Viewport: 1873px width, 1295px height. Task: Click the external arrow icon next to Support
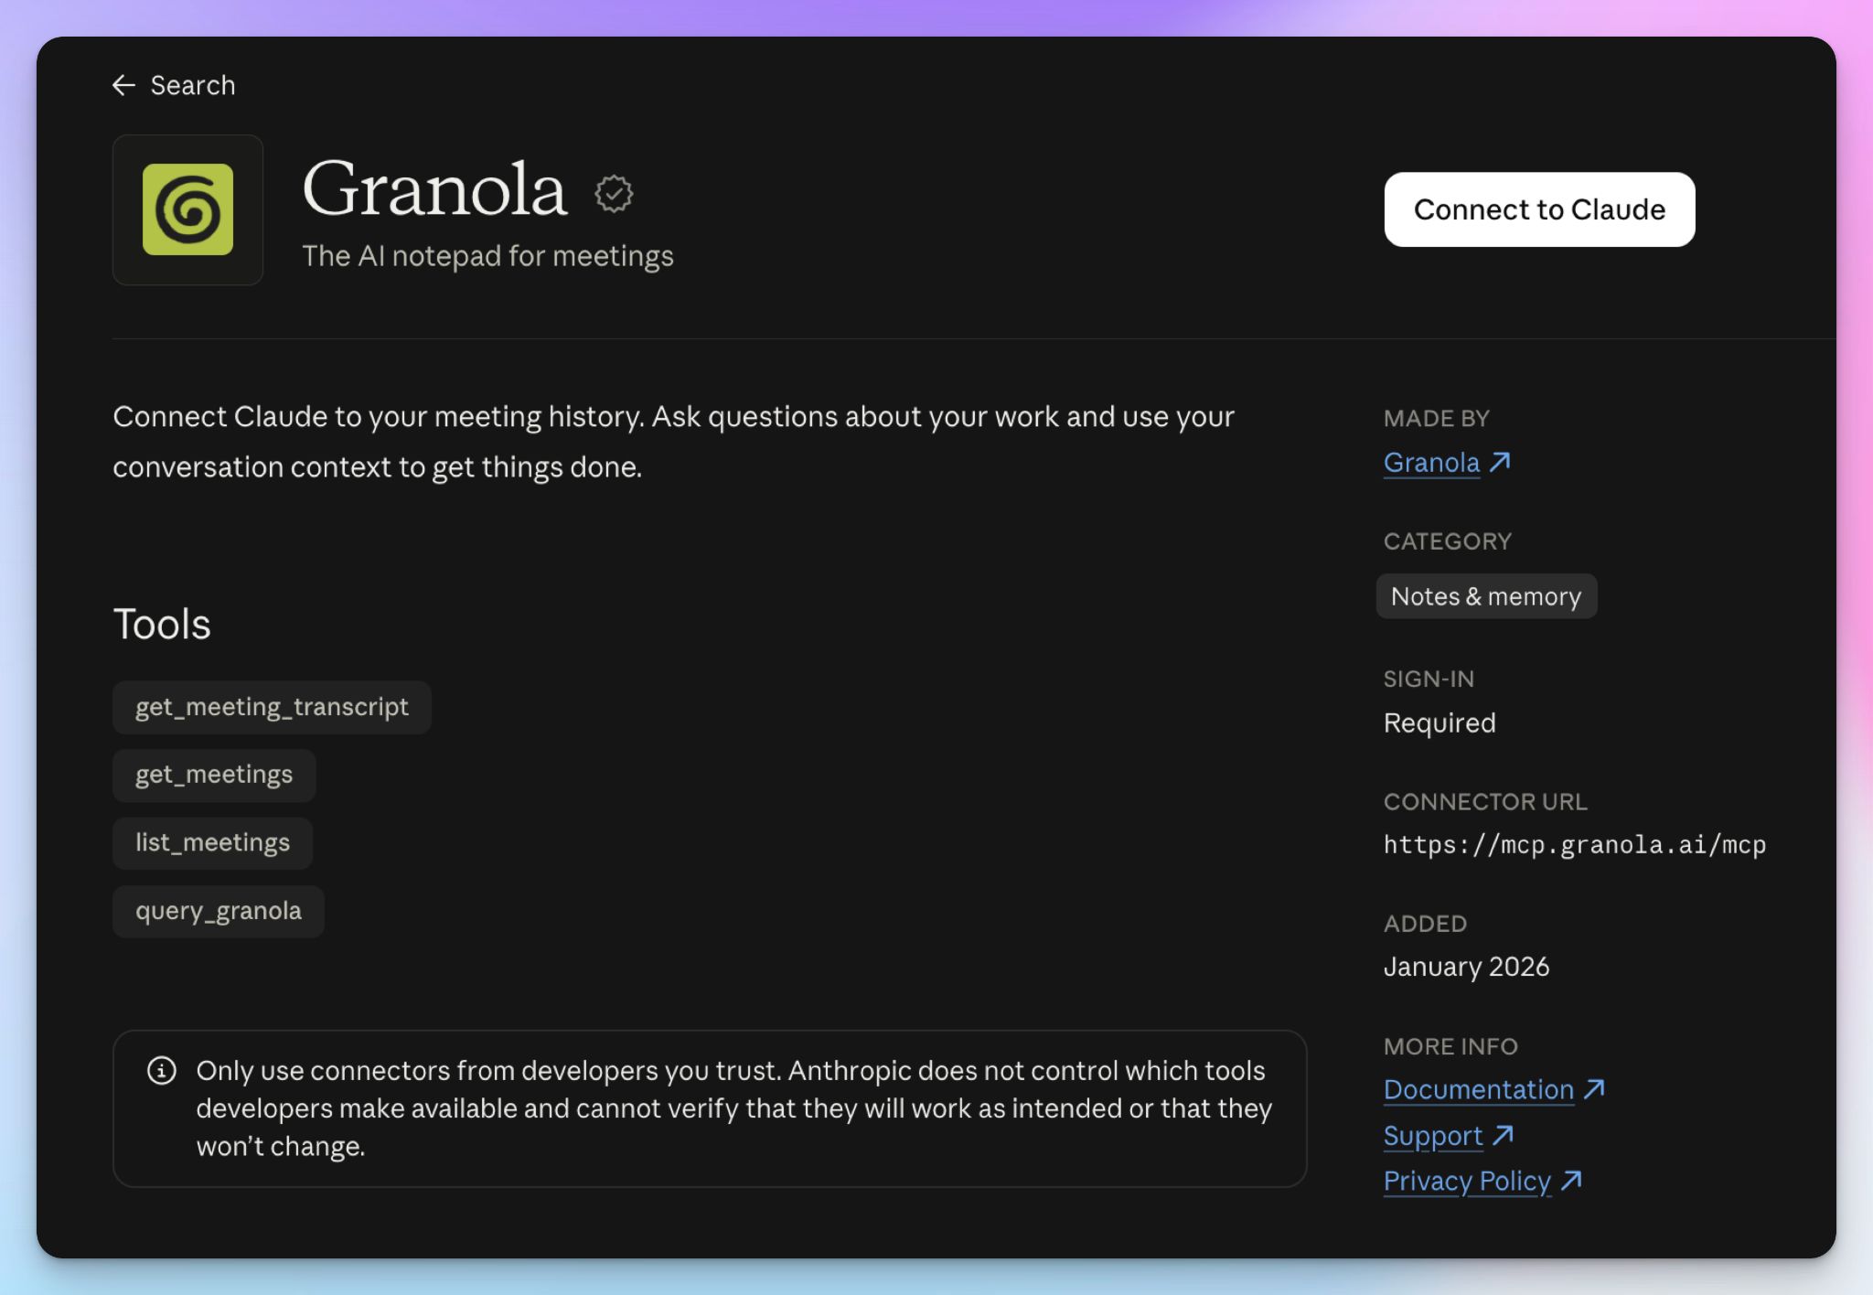click(1504, 1135)
